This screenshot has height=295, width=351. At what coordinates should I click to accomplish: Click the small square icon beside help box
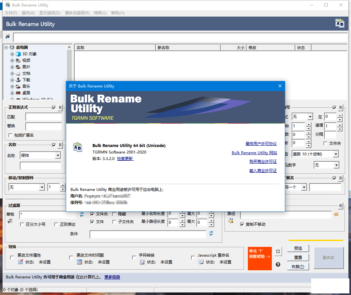click(278, 251)
